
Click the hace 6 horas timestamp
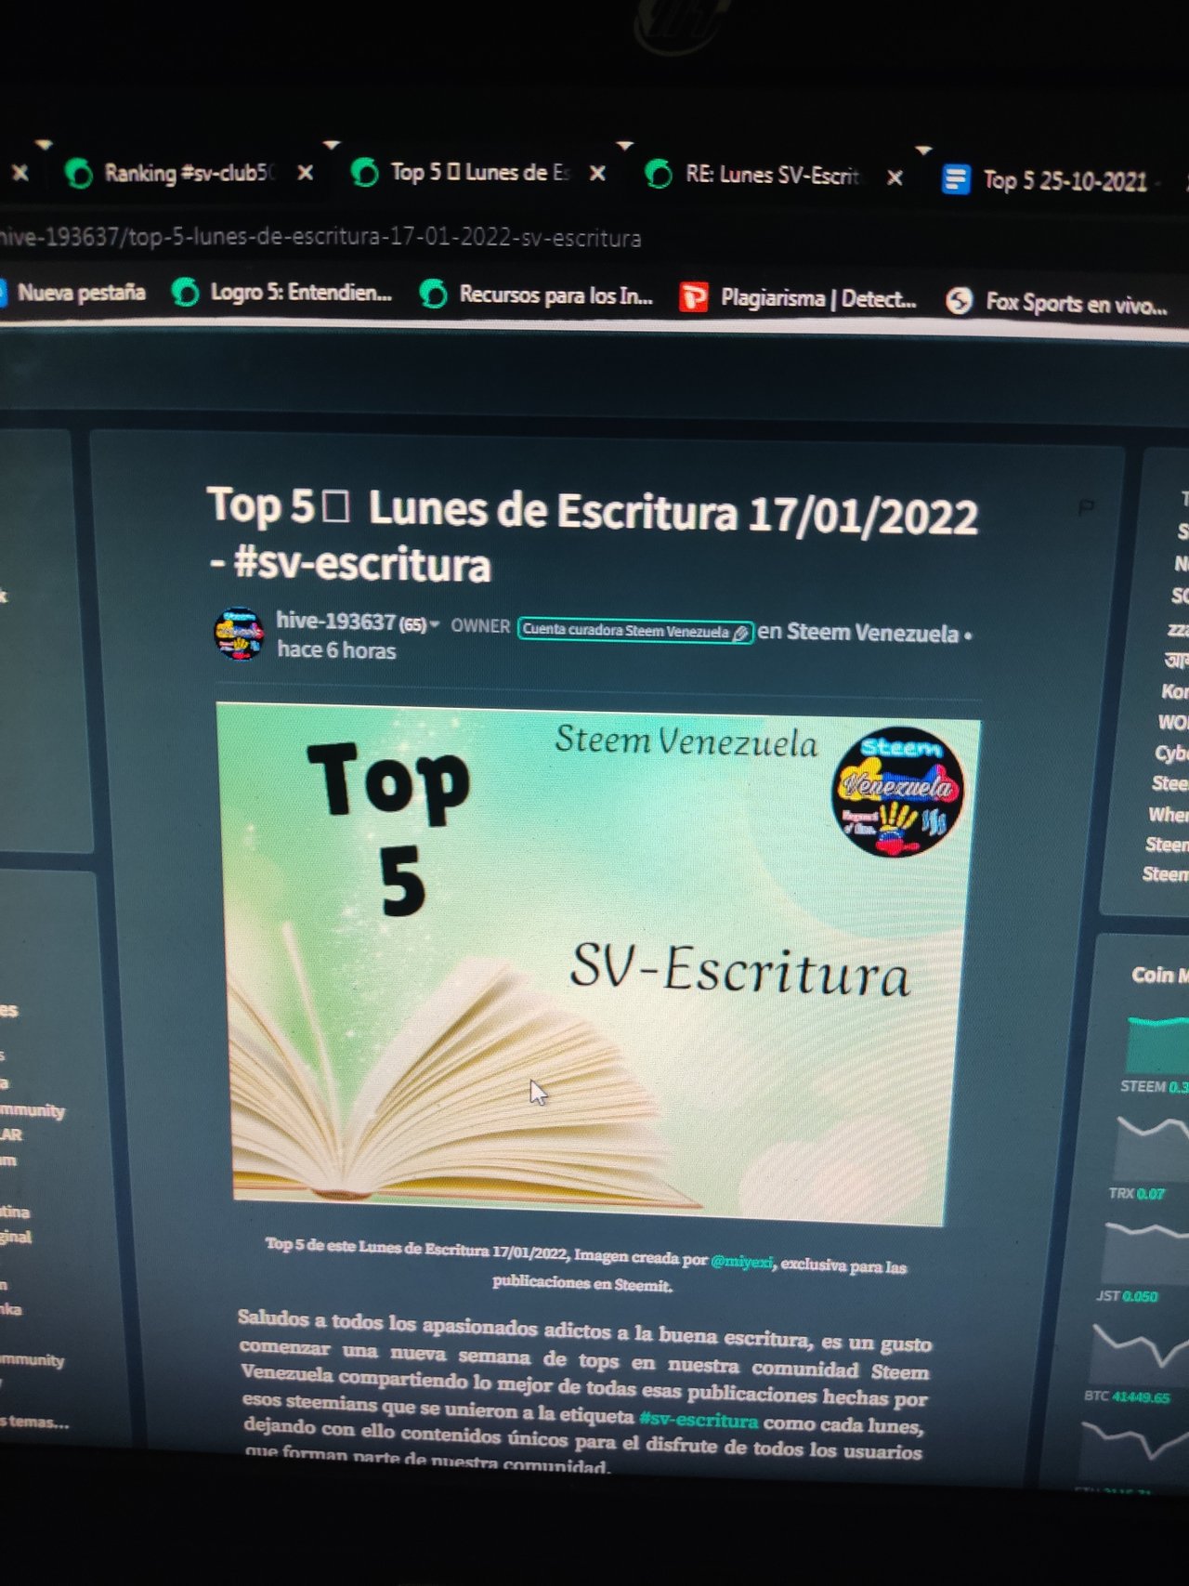[336, 650]
